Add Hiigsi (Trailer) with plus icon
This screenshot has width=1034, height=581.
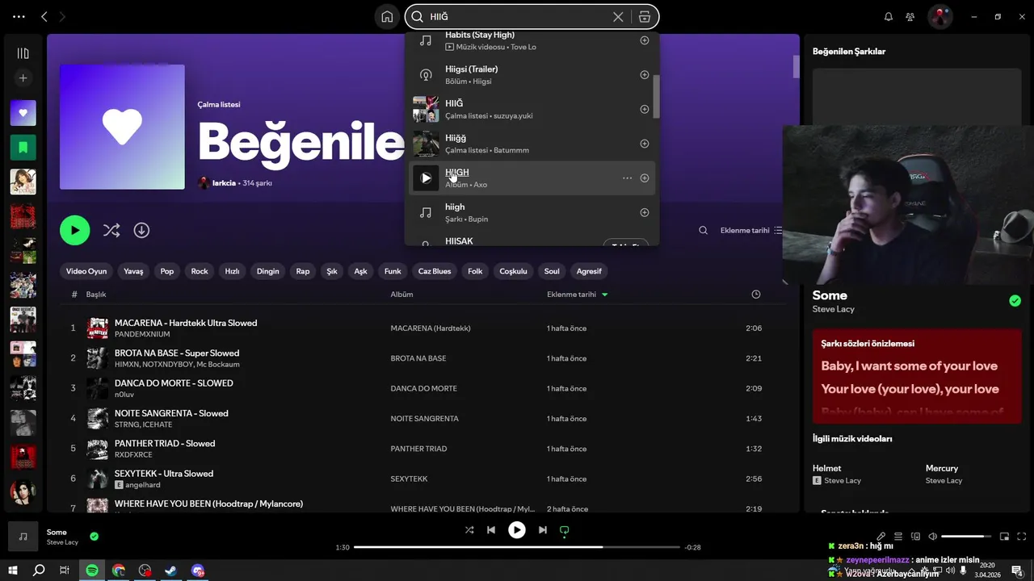pyautogui.click(x=644, y=75)
